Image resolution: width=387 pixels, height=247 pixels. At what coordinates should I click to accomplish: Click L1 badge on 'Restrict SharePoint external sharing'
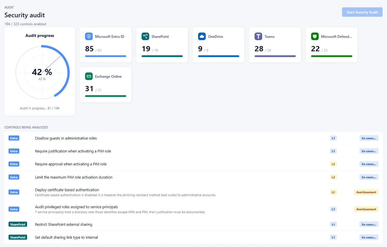coord(333,224)
